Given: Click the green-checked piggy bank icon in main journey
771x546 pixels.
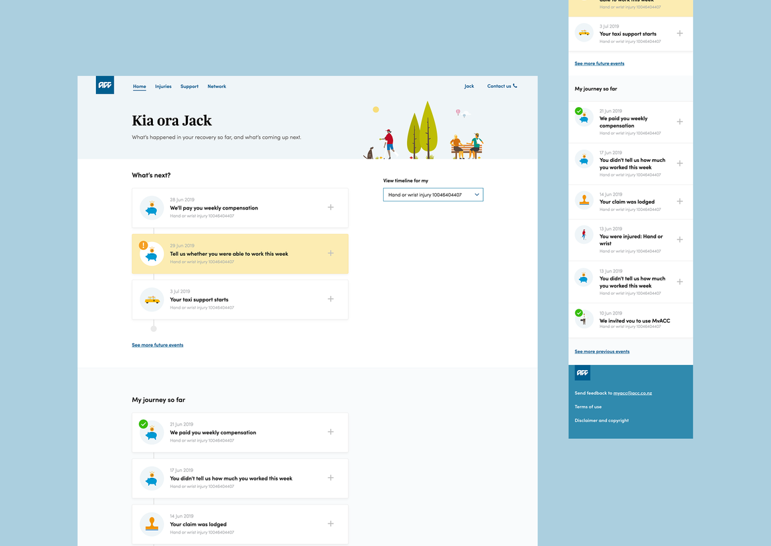Looking at the screenshot, I should coord(152,432).
